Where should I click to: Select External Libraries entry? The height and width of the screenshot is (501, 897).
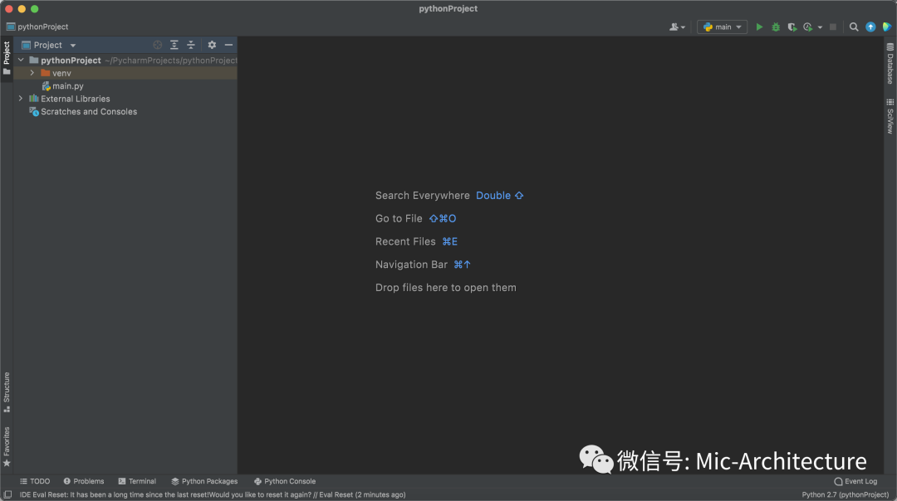[x=69, y=99]
